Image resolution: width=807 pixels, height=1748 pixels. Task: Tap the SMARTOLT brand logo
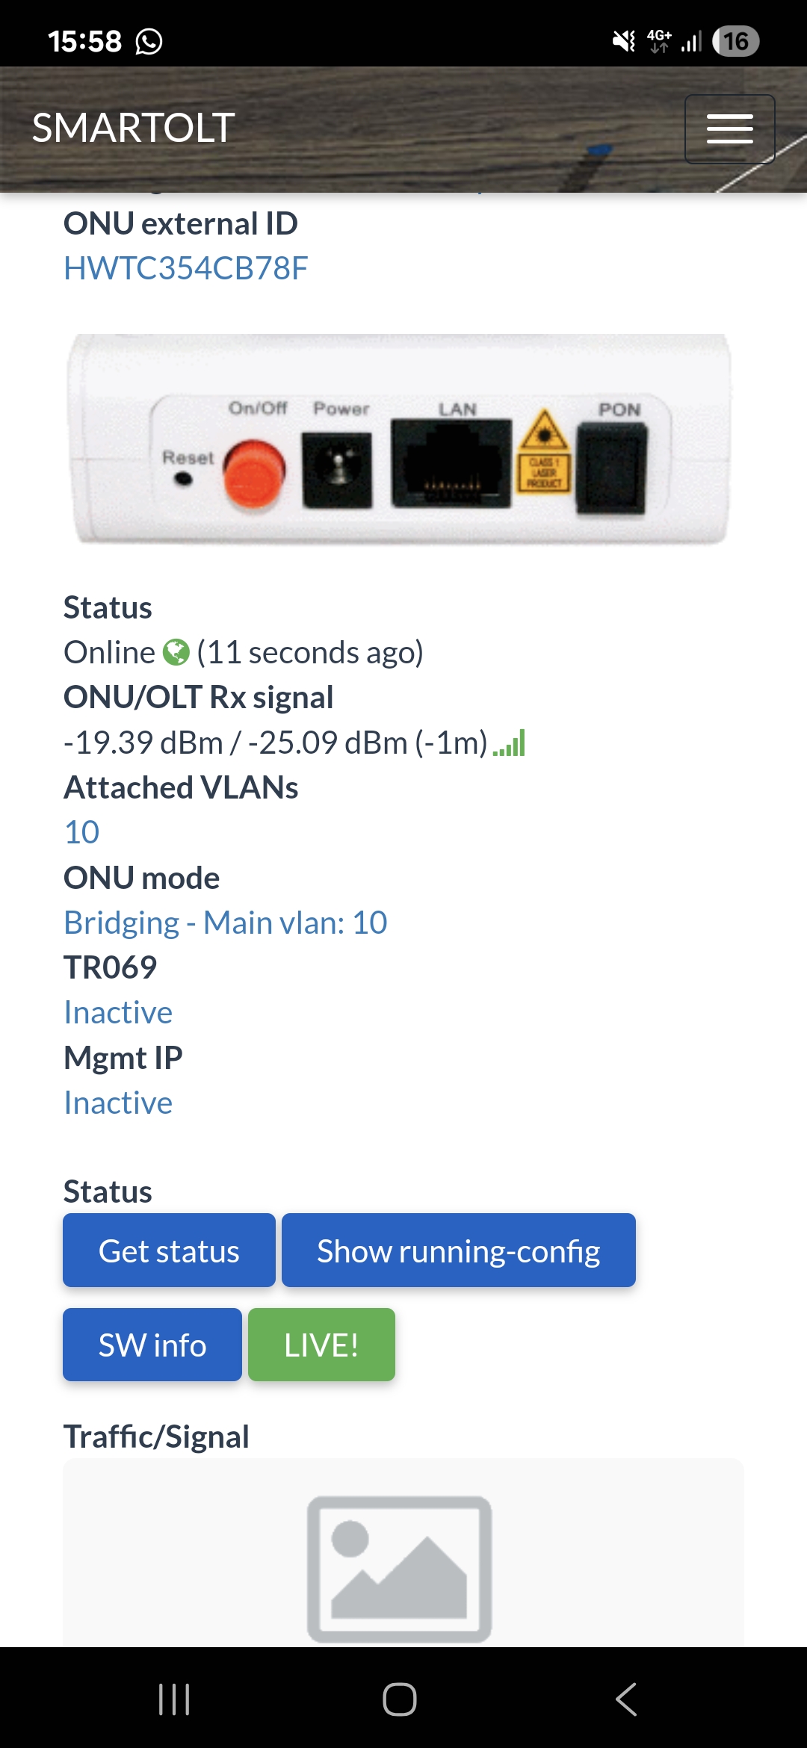[134, 128]
